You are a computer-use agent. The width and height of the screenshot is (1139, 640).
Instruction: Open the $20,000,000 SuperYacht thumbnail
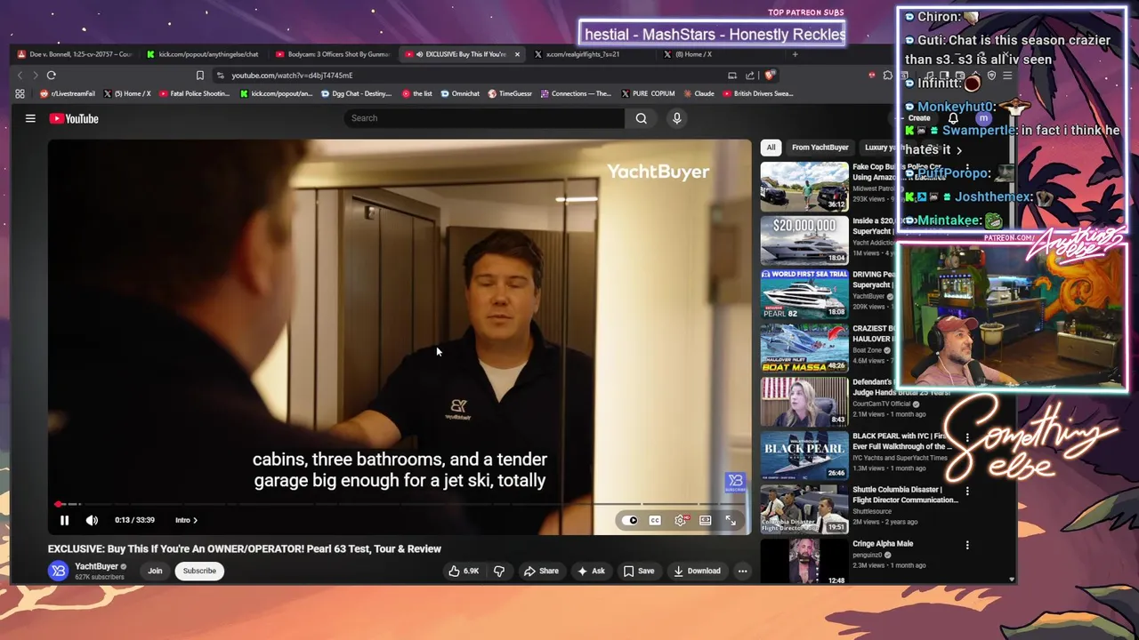pos(804,240)
